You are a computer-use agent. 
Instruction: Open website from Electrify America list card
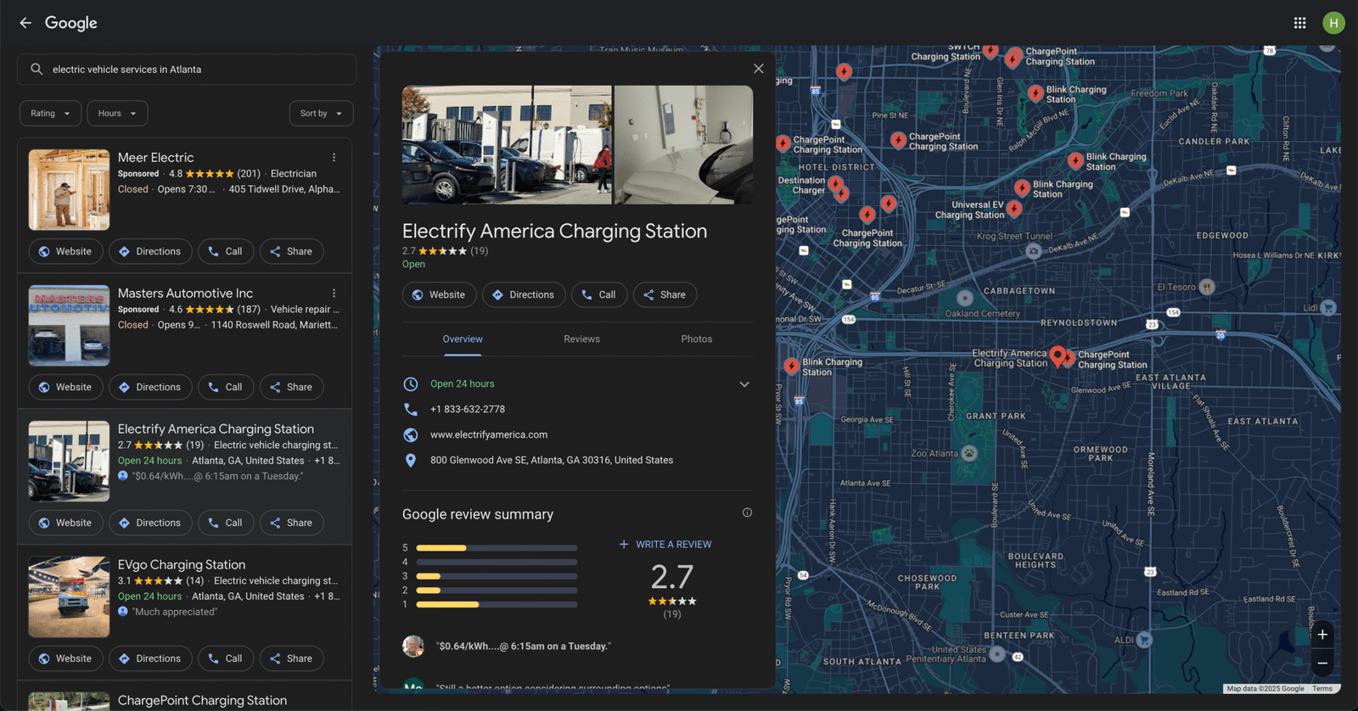click(x=65, y=523)
